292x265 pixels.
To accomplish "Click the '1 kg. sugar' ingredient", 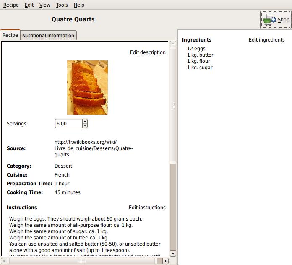I will pos(200,68).
